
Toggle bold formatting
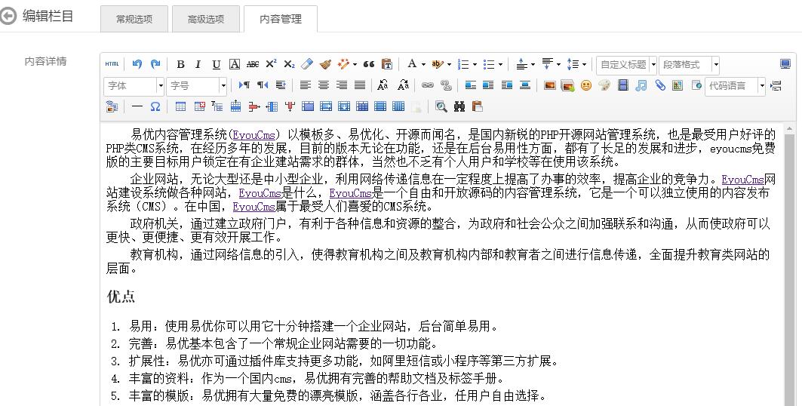(180, 64)
